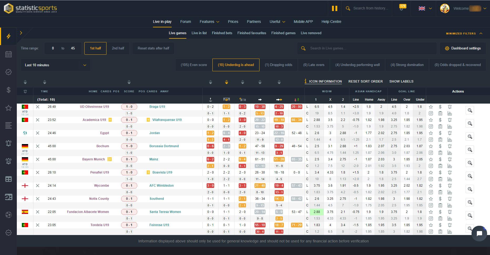Favourite the Fundacion Albacete Women game

point(431,212)
